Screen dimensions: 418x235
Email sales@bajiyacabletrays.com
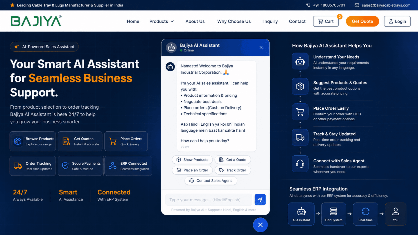point(386,5)
